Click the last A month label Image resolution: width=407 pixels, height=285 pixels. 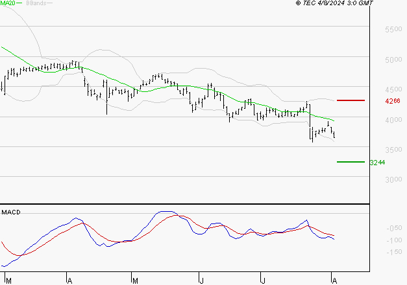click(x=334, y=281)
